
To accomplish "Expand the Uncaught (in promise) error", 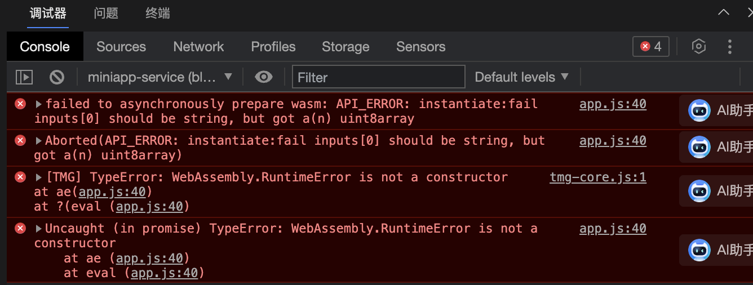I will pos(39,229).
